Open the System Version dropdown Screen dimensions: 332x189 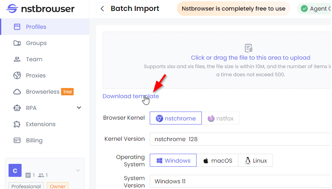pyautogui.click(x=240, y=181)
